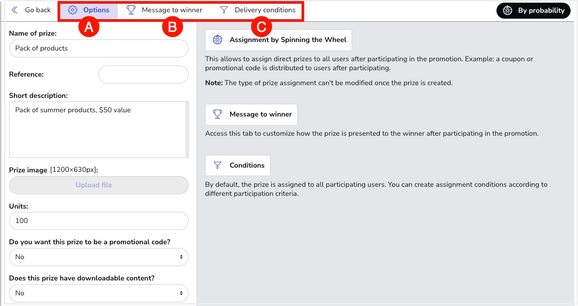Click the trophy icon in Message to winner button
578x306 pixels.
pyautogui.click(x=217, y=114)
